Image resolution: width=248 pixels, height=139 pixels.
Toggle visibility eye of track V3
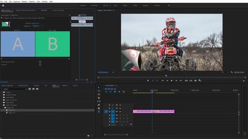pyautogui.click(x=120, y=105)
